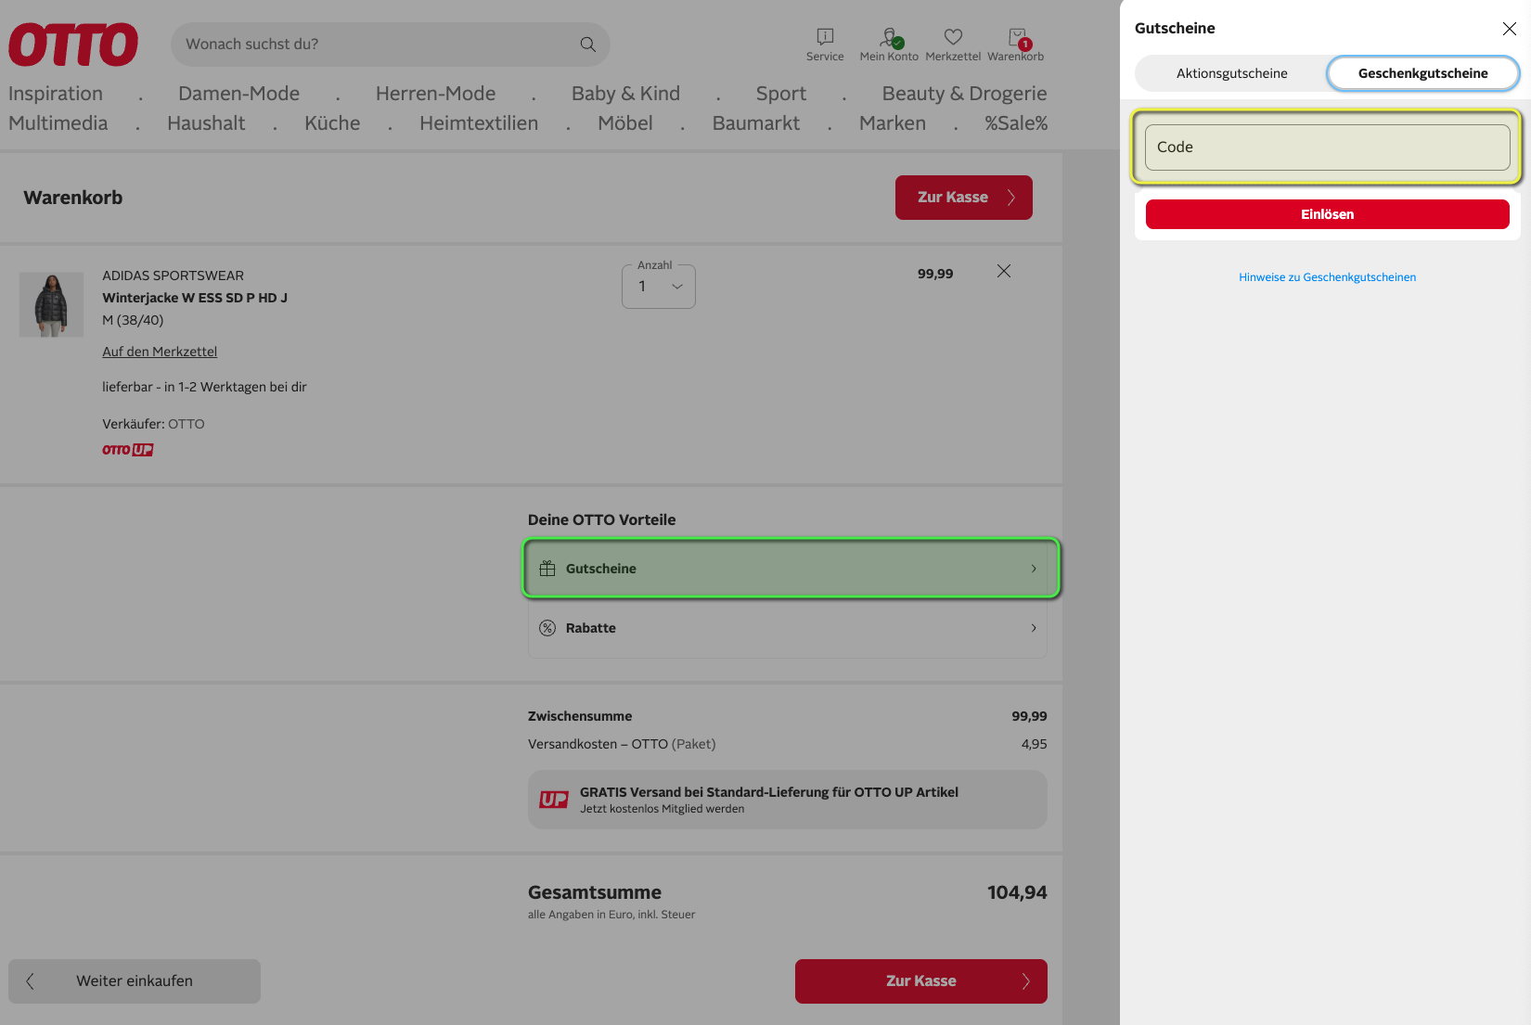Click the winter jacket product thumbnail

pyautogui.click(x=51, y=304)
